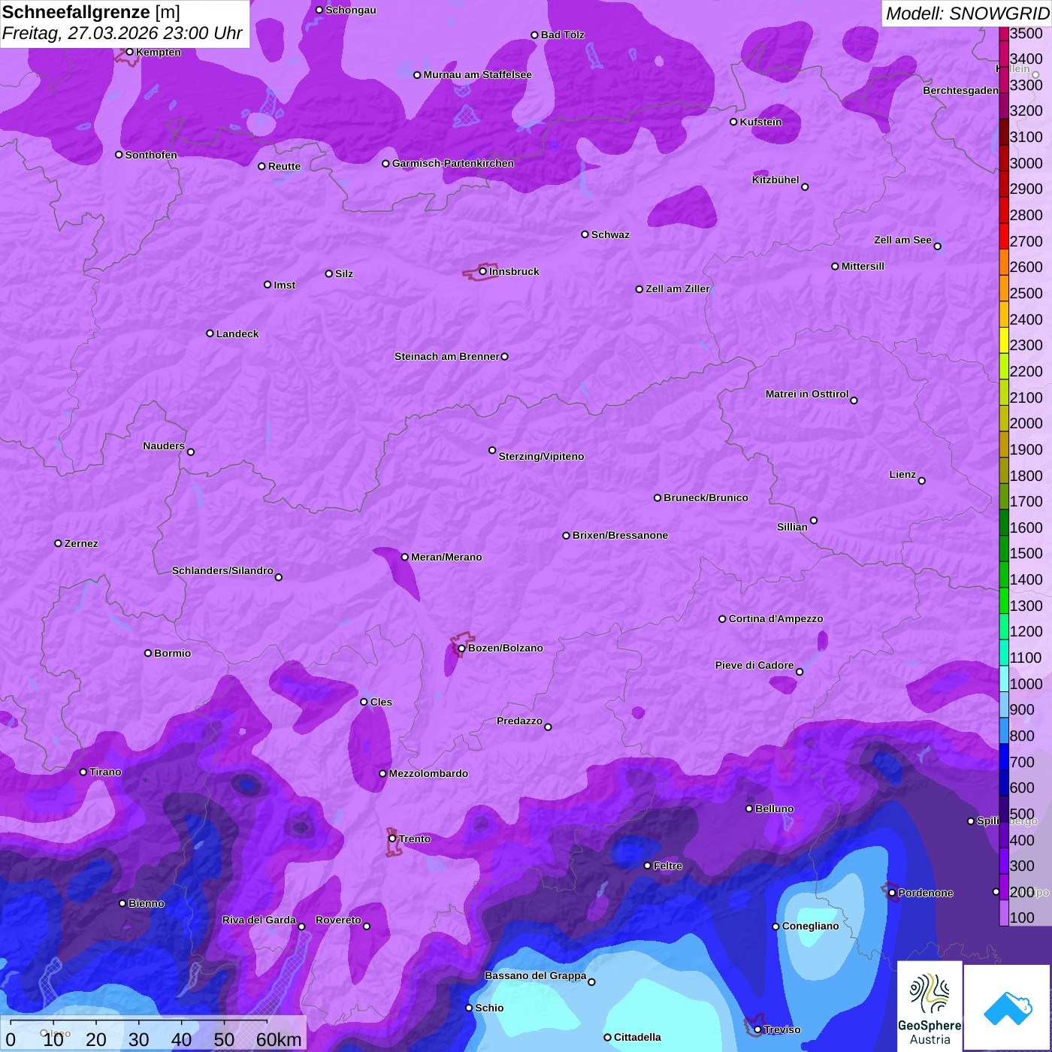Viewport: 1052px width, 1052px height.
Task: Click the Sillian label
Action: 793,527
